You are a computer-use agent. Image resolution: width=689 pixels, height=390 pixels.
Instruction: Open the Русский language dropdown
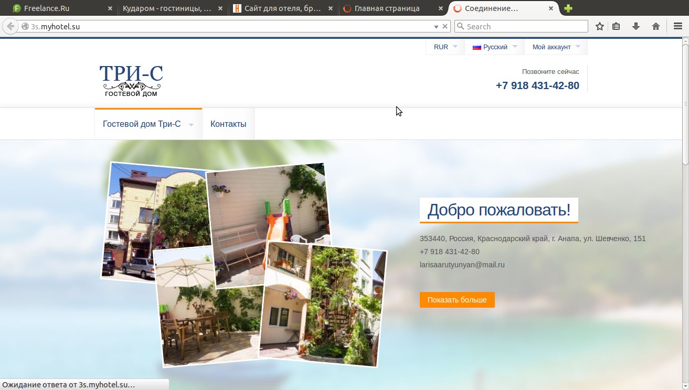(x=495, y=47)
